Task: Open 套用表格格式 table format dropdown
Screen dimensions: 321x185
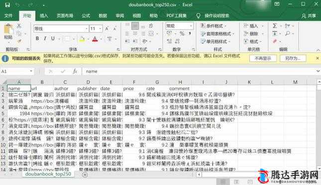Action: click(x=217, y=33)
